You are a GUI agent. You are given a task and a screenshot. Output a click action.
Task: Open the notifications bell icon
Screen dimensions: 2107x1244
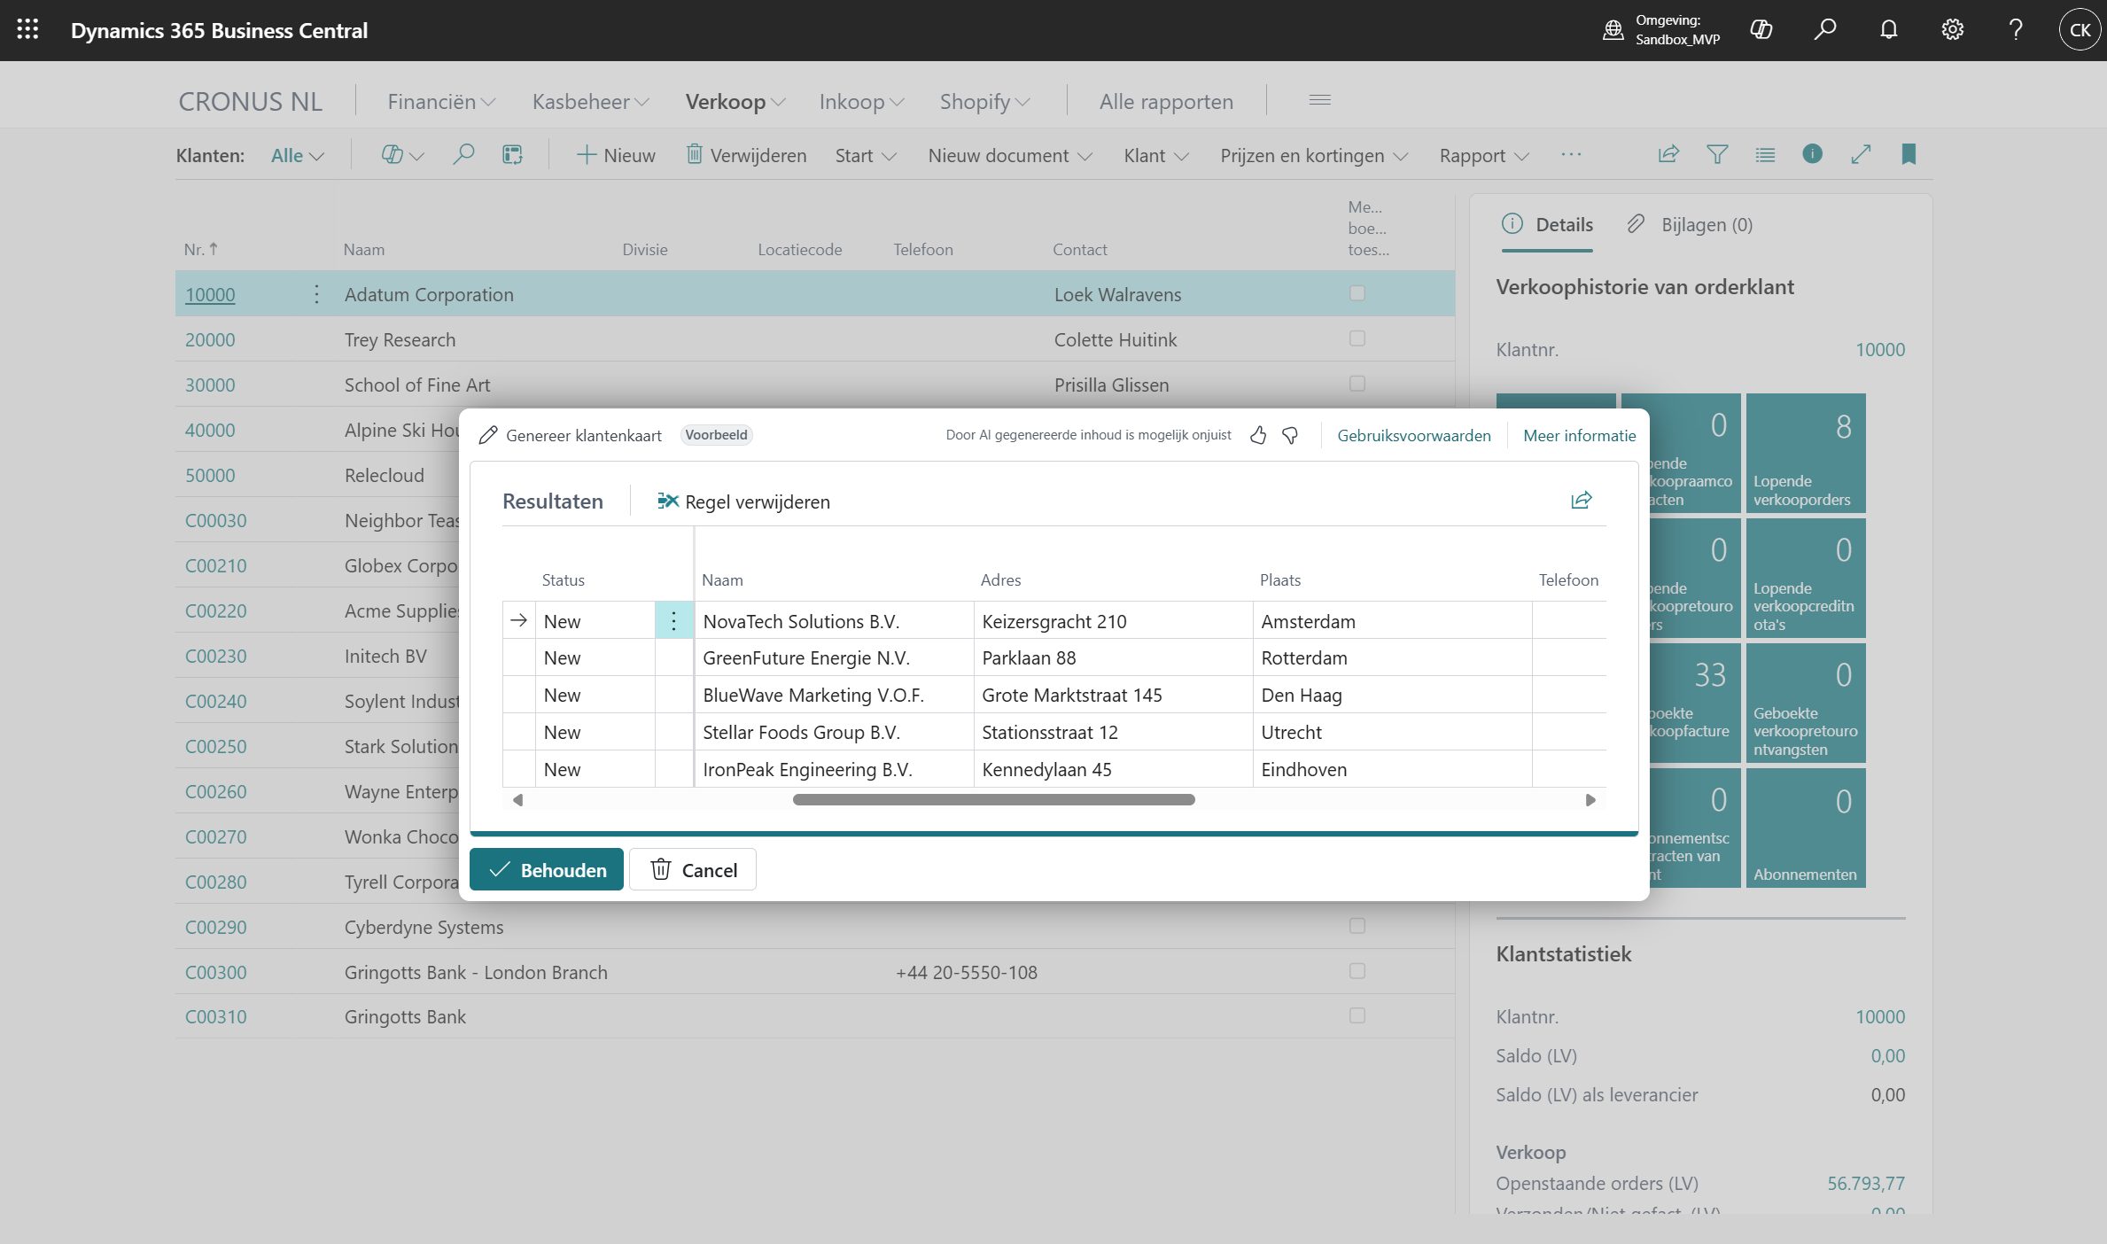pos(1888,30)
